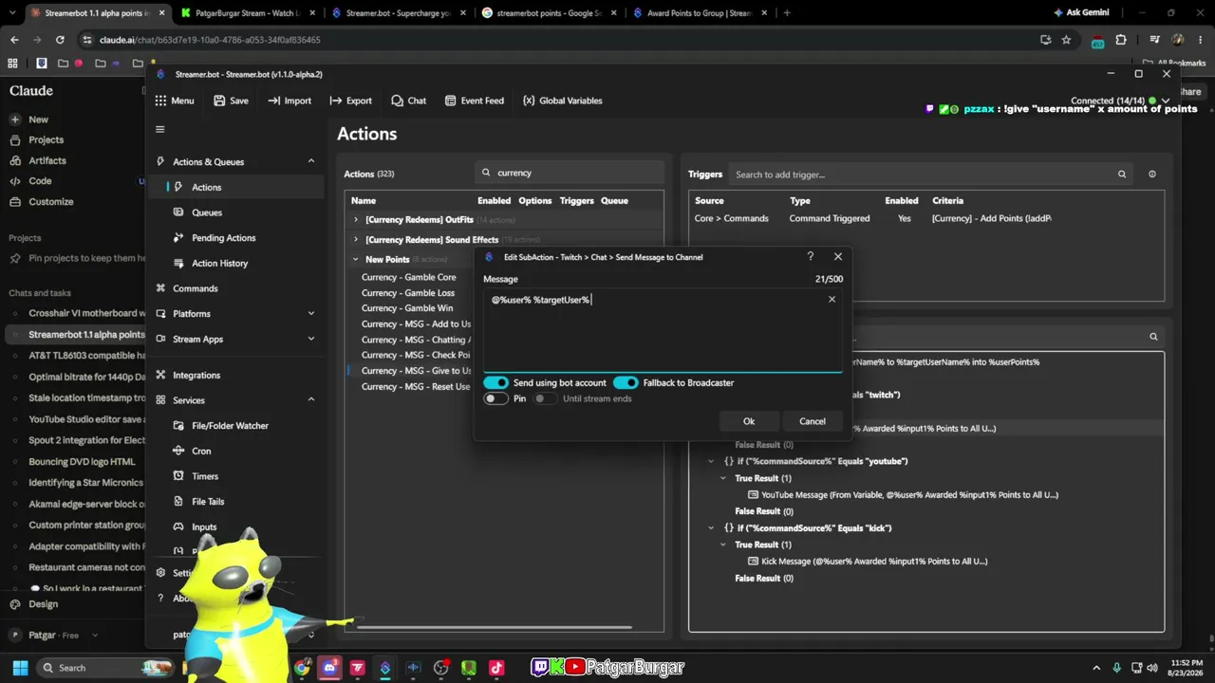The width and height of the screenshot is (1215, 683).
Task: Toggle Until stream ends switch
Action: pyautogui.click(x=544, y=398)
